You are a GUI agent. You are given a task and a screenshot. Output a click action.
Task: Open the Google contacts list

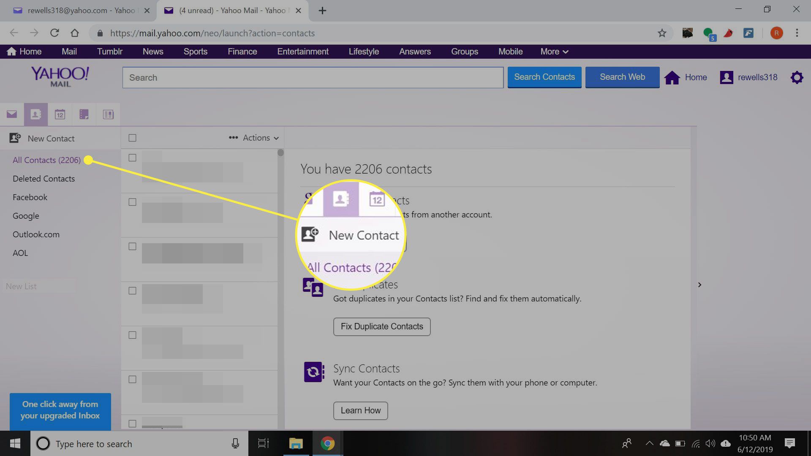click(26, 216)
